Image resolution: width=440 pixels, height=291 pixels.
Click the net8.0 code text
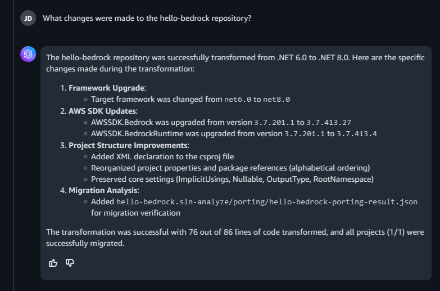click(x=276, y=100)
